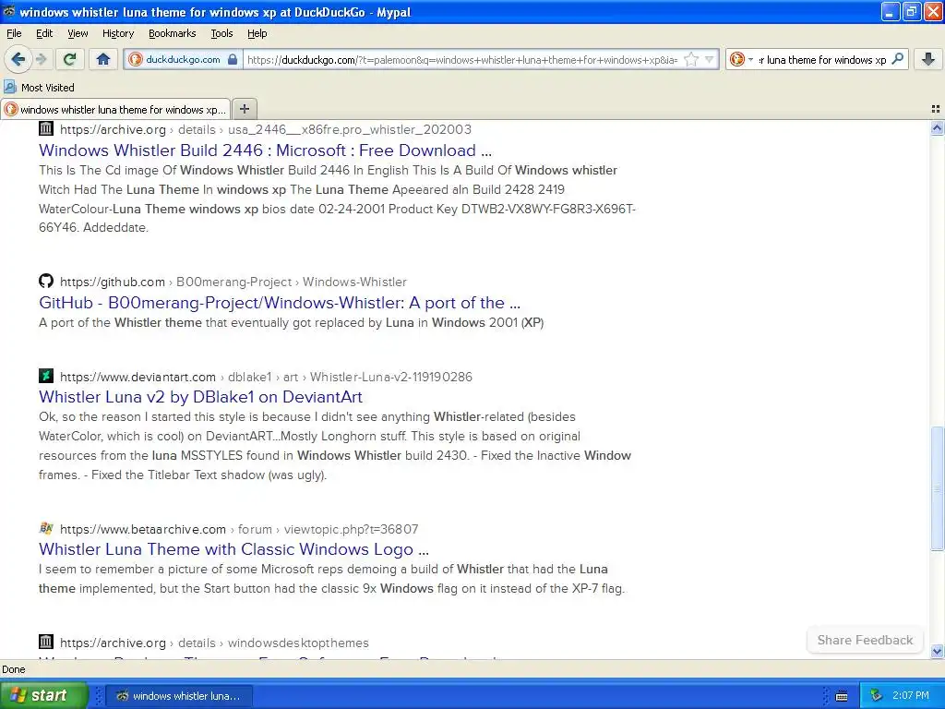Open the Edit menu
The height and width of the screenshot is (709, 945).
click(x=44, y=34)
